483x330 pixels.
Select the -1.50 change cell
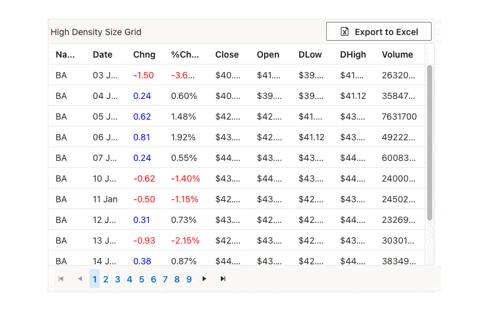[144, 75]
